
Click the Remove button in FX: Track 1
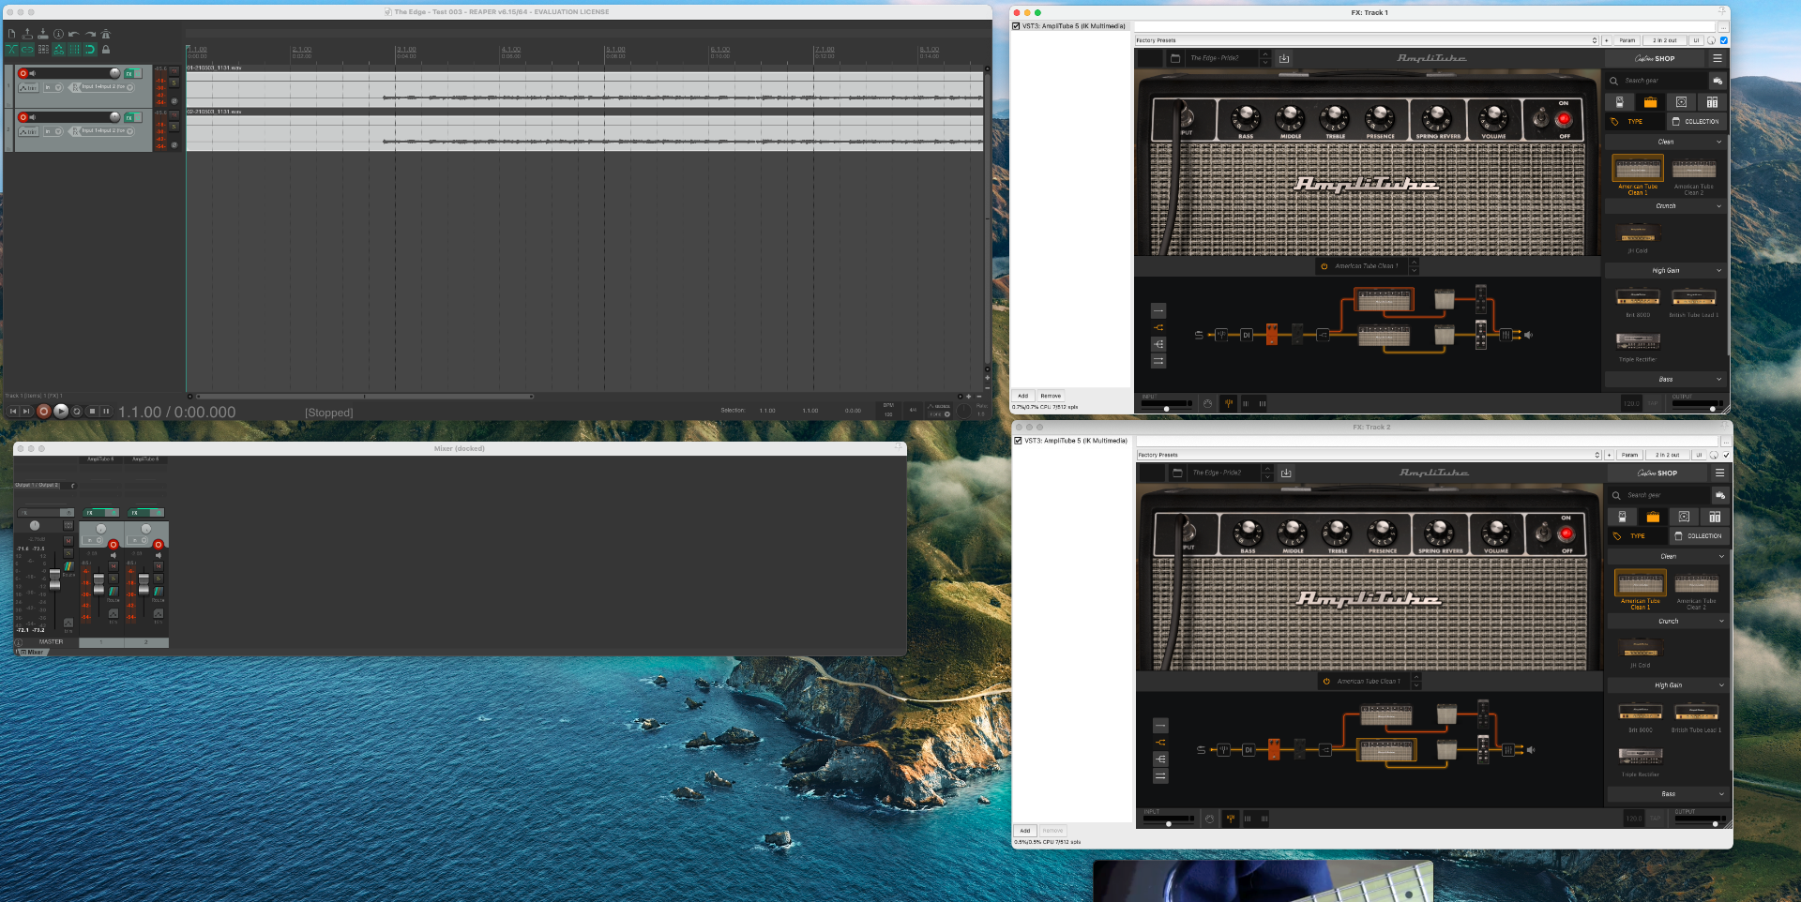(x=1051, y=396)
